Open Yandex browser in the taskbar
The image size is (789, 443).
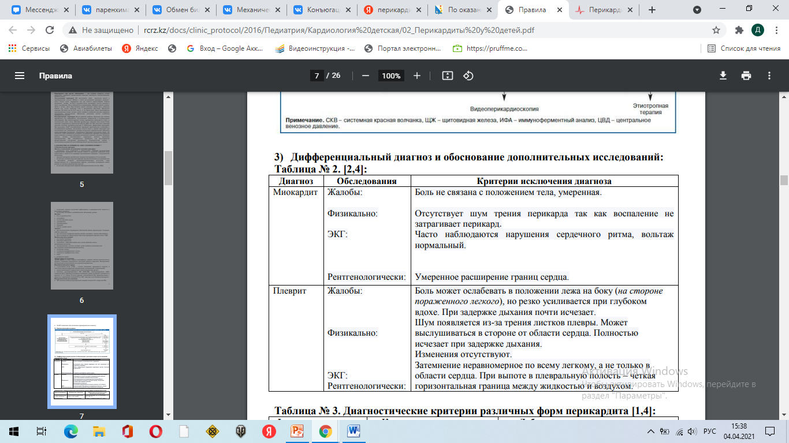(269, 431)
